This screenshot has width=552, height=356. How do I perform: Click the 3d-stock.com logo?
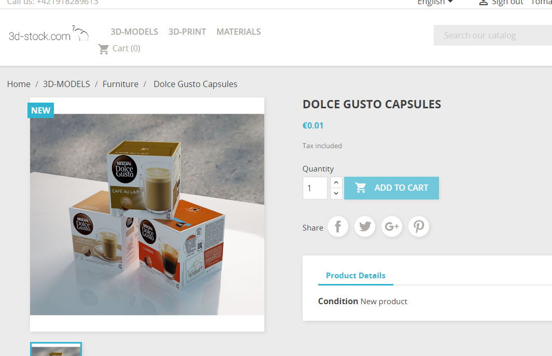[49, 34]
